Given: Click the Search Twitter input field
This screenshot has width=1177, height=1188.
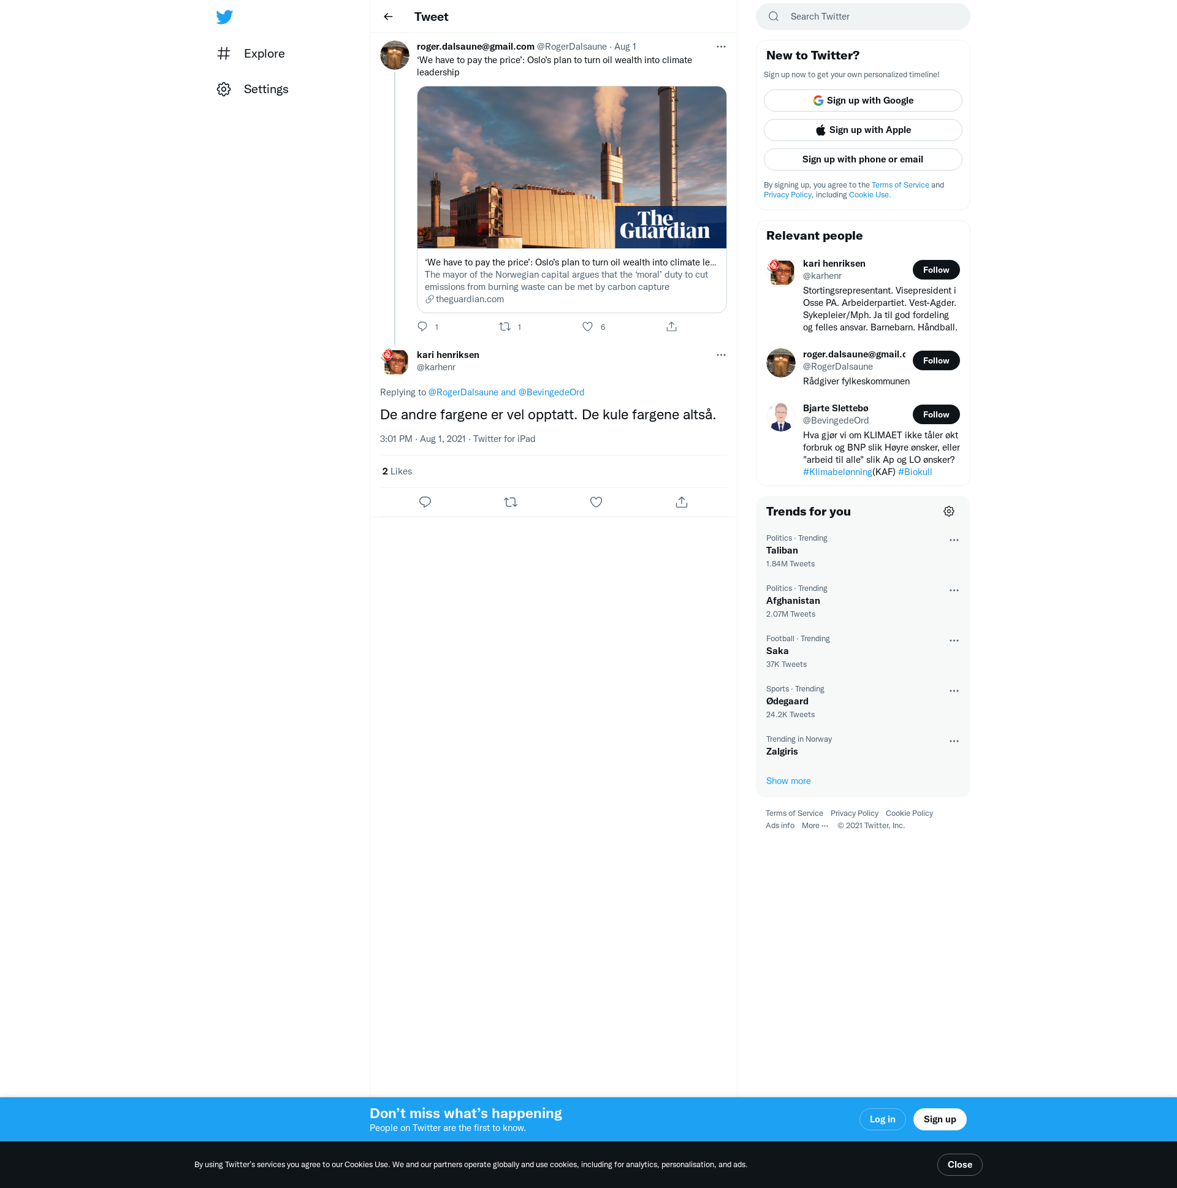Looking at the screenshot, I should tap(862, 17).
